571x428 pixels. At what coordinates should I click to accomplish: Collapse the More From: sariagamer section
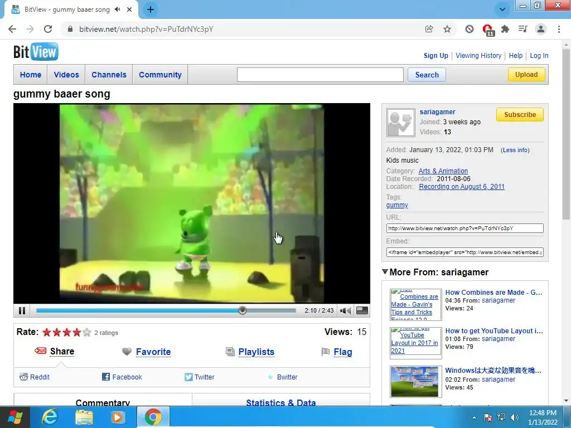pos(385,271)
